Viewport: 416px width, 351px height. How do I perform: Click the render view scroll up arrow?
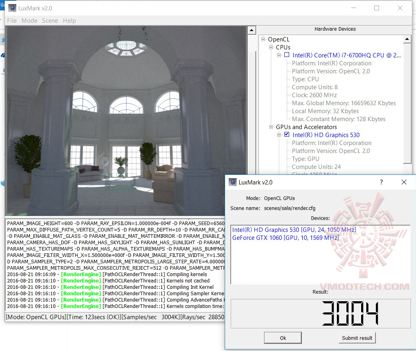click(251, 30)
